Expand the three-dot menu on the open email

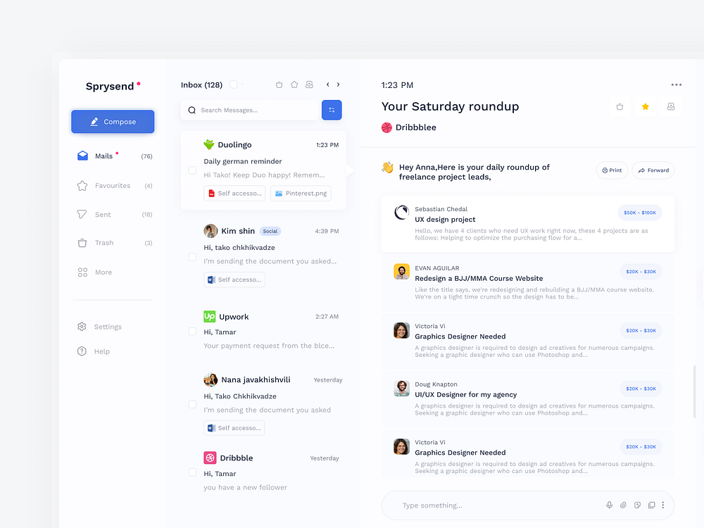[676, 84]
